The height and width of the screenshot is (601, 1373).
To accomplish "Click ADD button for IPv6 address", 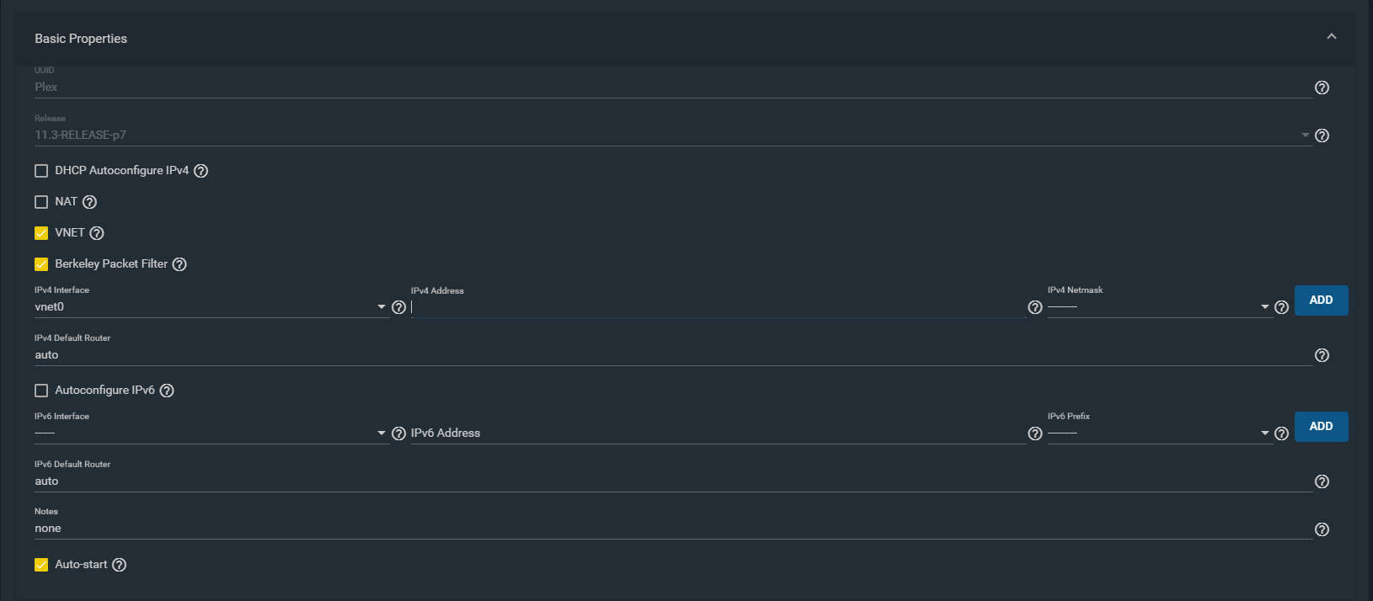I will (x=1321, y=427).
